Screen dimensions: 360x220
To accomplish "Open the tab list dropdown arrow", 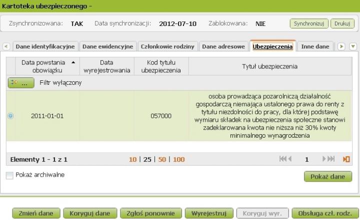I will tap(353, 46).
